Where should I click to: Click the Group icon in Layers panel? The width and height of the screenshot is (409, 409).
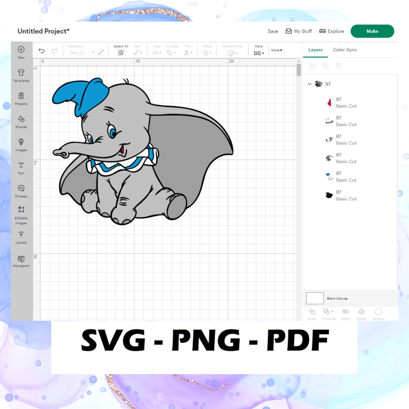pyautogui.click(x=312, y=66)
